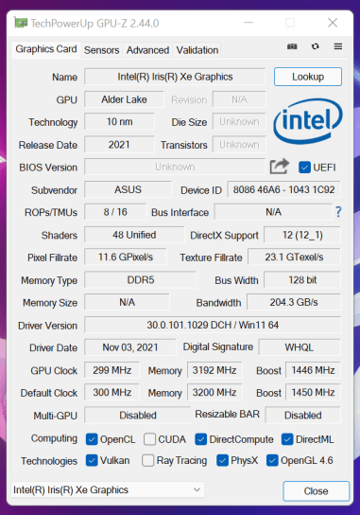Click the WHQL Digital Signature value
The width and height of the screenshot is (360, 515).
pyautogui.click(x=300, y=347)
